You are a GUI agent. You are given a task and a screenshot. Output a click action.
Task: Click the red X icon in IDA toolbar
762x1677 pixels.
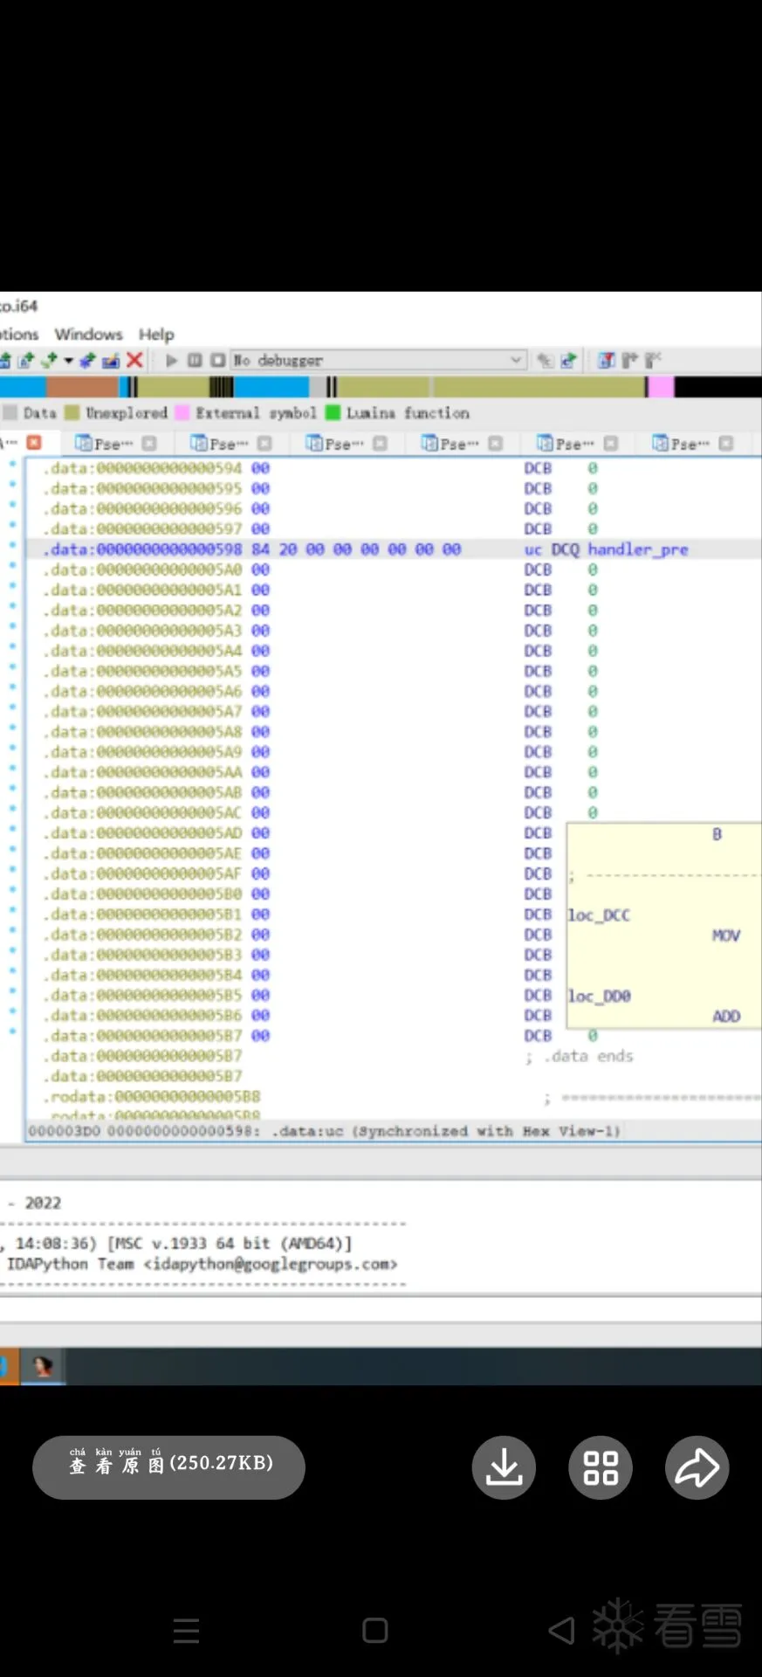[x=134, y=360]
